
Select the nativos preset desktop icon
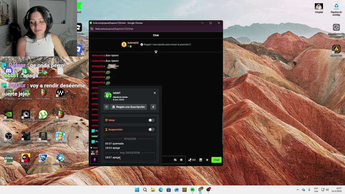(x=43, y=94)
